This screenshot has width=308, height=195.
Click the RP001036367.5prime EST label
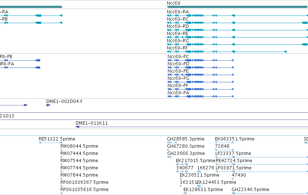[x=84, y=182]
